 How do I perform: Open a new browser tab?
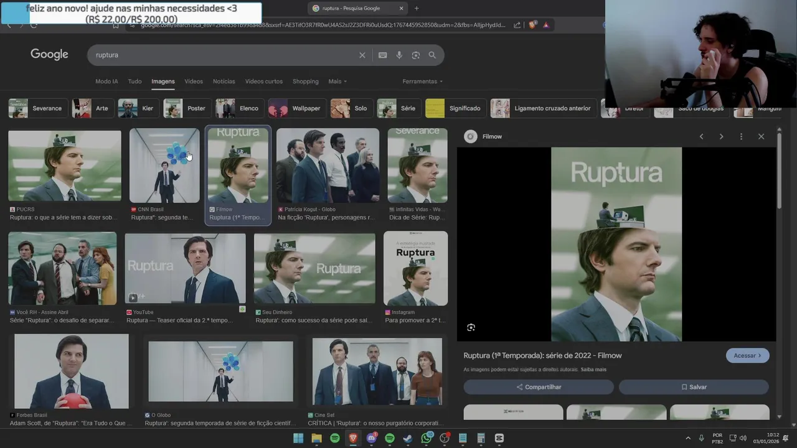coord(417,8)
